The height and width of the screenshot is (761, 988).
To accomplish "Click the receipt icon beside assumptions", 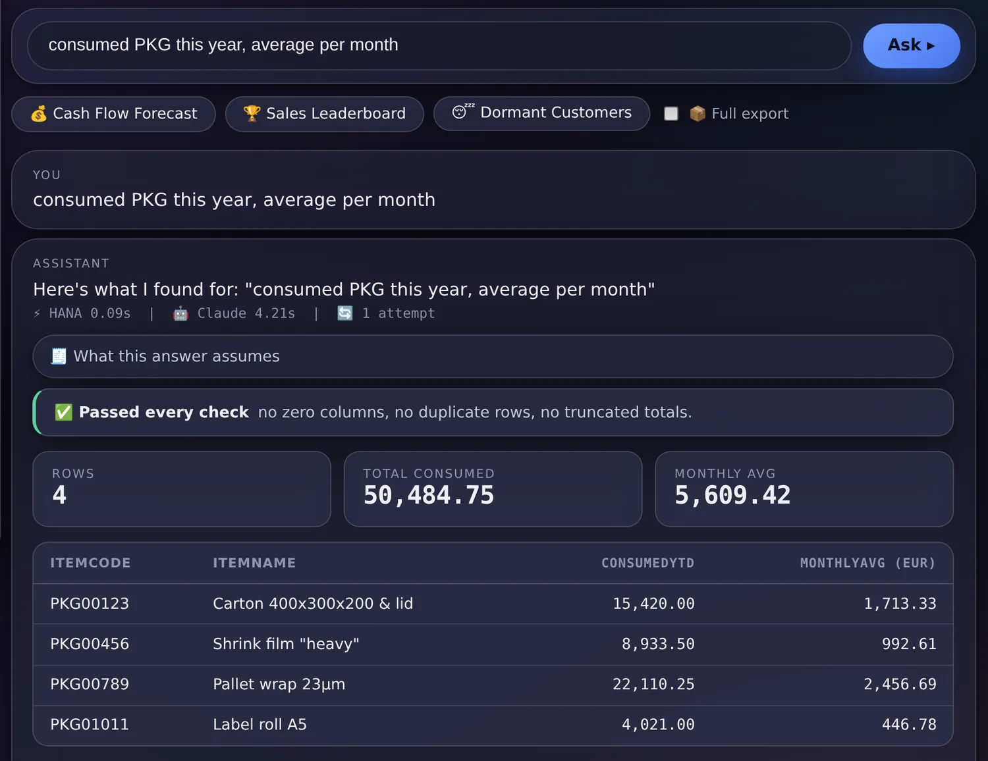I will tap(59, 356).
